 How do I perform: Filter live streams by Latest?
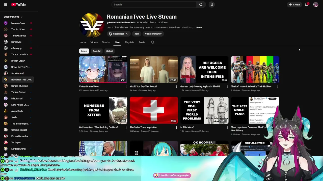84,51
